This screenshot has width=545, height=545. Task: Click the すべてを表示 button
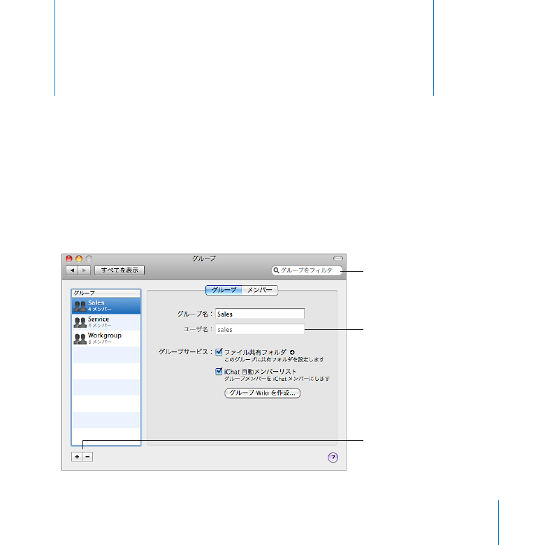point(119,270)
